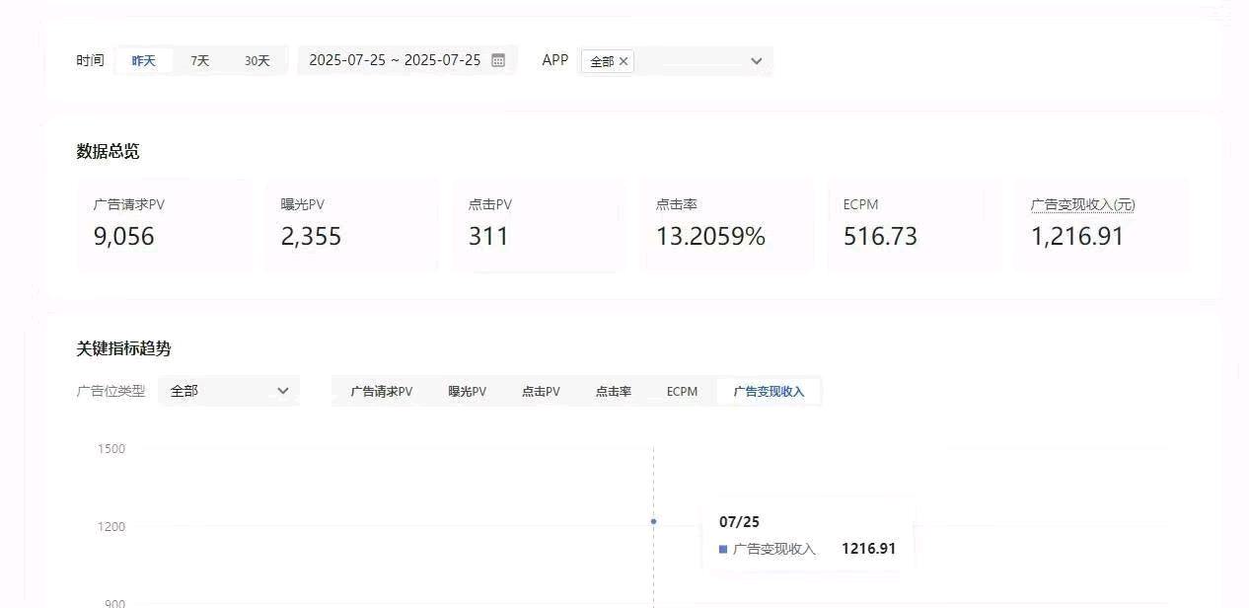
Task: Click the 点击PV card value 311
Action: click(488, 237)
